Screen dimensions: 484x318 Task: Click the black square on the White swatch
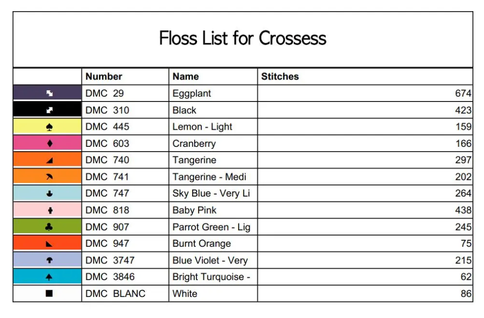(x=49, y=294)
